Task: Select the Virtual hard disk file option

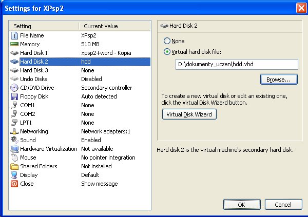Action: 167,52
